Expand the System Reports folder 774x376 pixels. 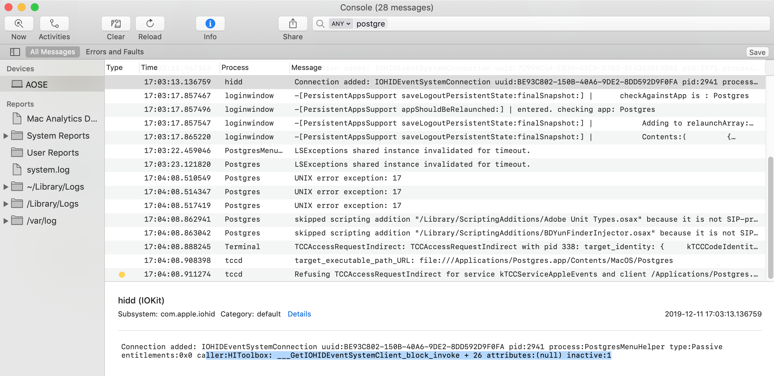[x=6, y=135]
